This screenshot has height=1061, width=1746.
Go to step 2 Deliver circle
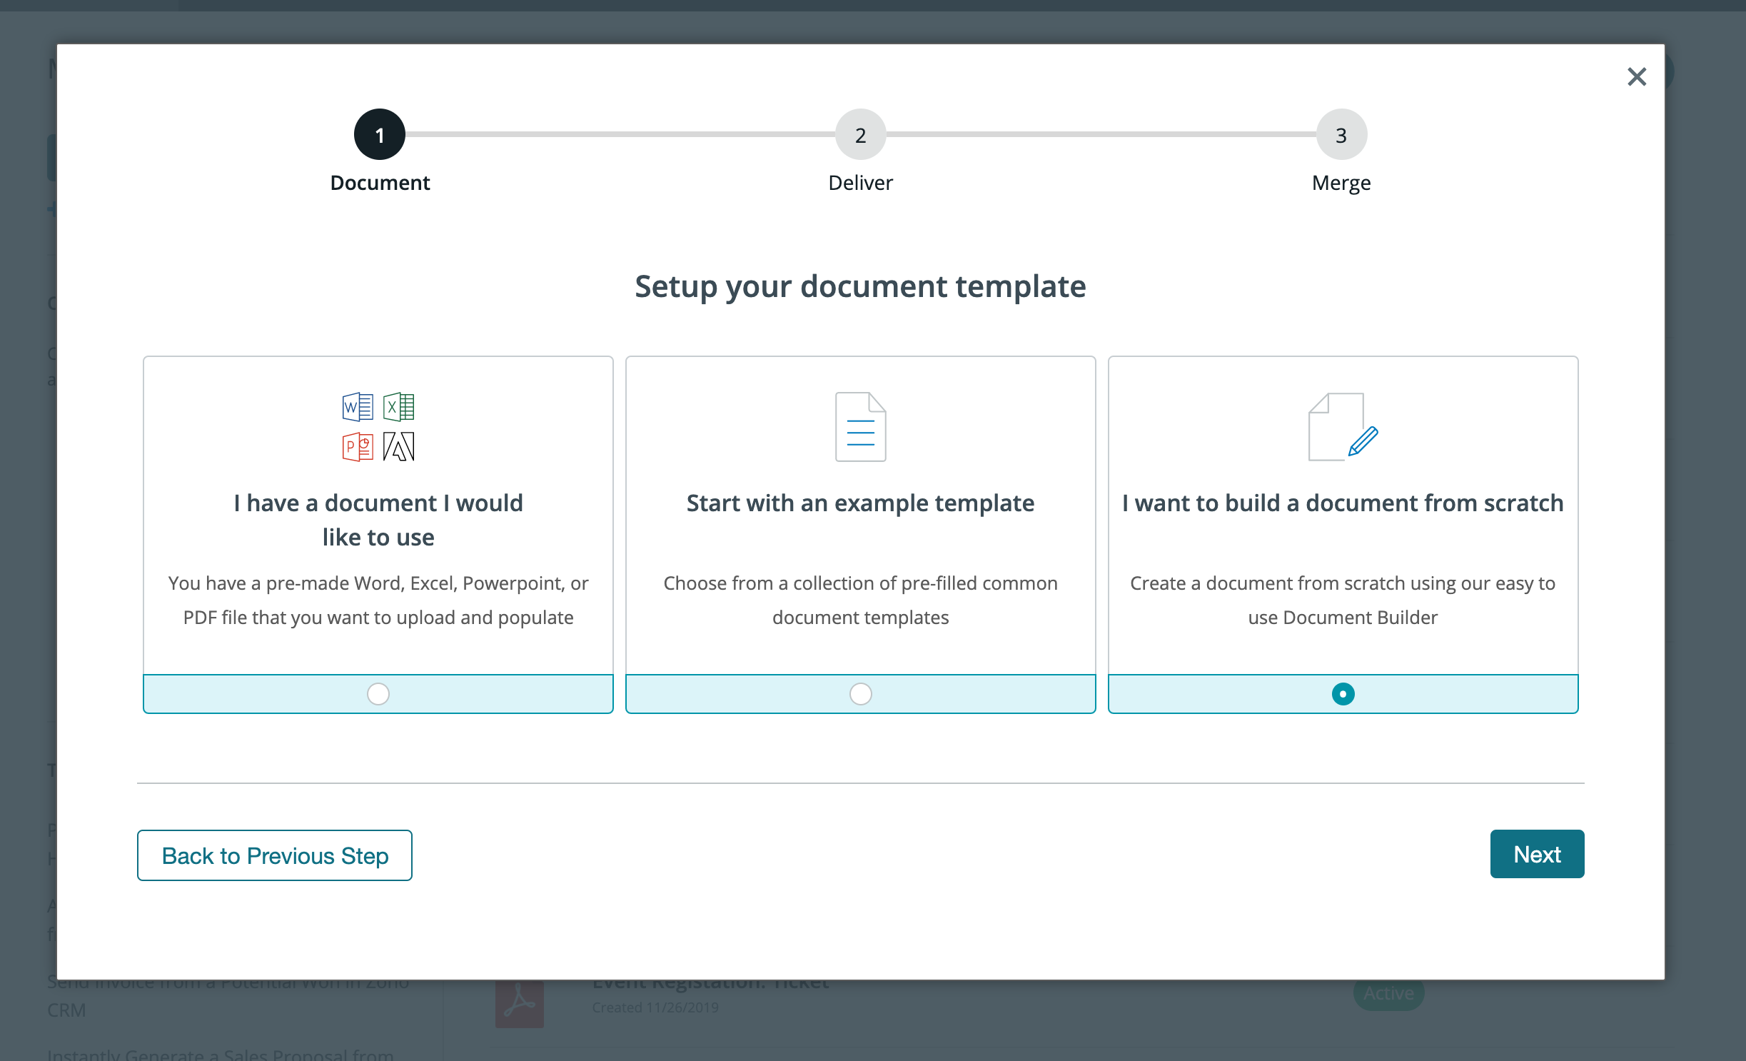(861, 134)
